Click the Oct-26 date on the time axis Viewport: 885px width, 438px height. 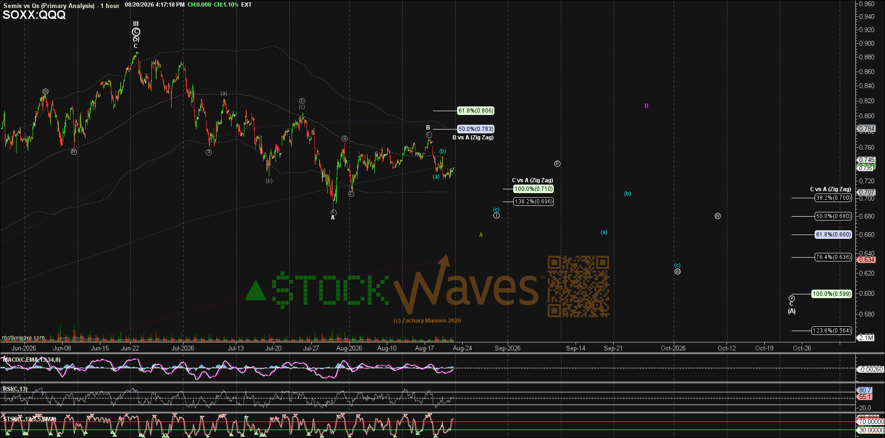802,349
